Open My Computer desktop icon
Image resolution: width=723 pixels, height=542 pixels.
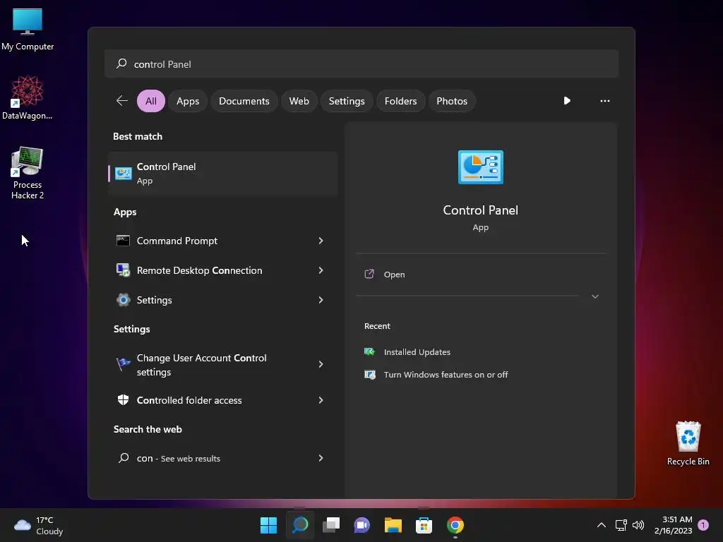(28, 28)
